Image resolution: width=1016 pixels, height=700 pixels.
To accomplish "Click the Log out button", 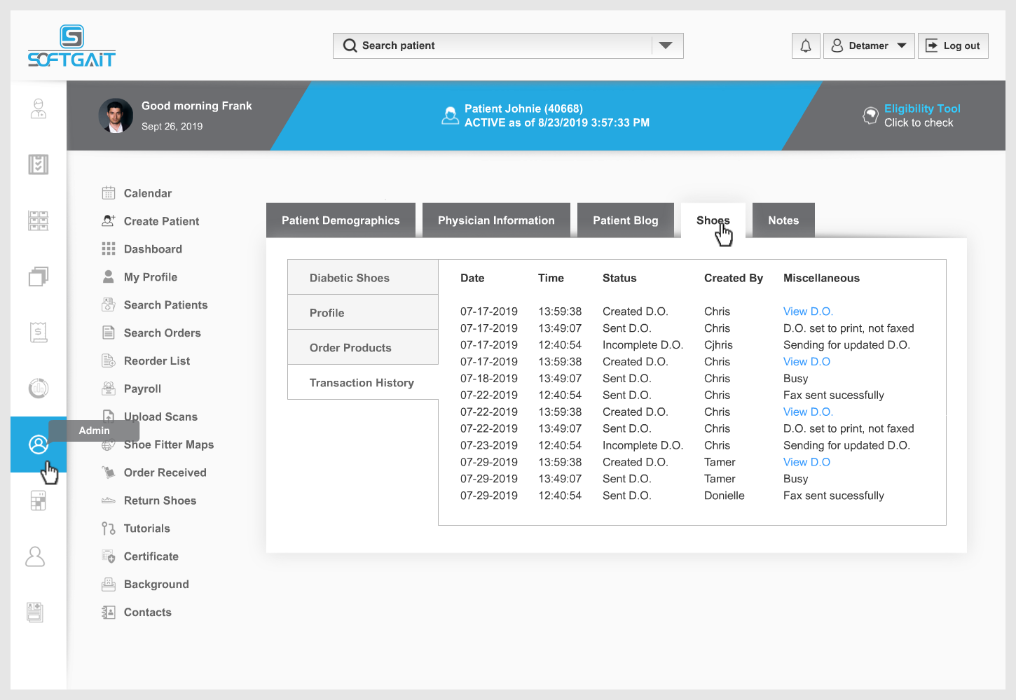I will (x=953, y=46).
